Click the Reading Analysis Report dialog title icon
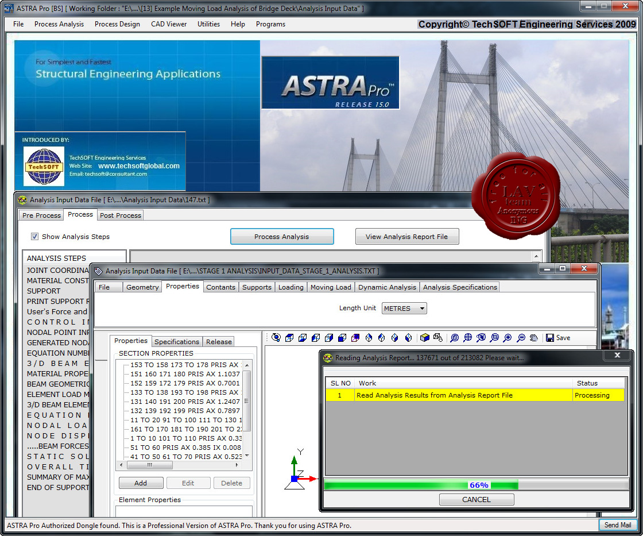Viewport: 643px width, 536px height. tap(328, 358)
